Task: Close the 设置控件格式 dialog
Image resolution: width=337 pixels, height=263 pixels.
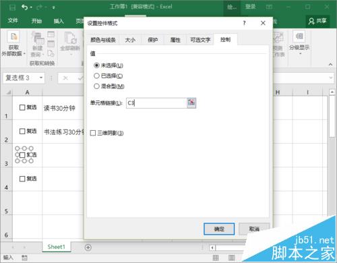Action: coord(263,23)
